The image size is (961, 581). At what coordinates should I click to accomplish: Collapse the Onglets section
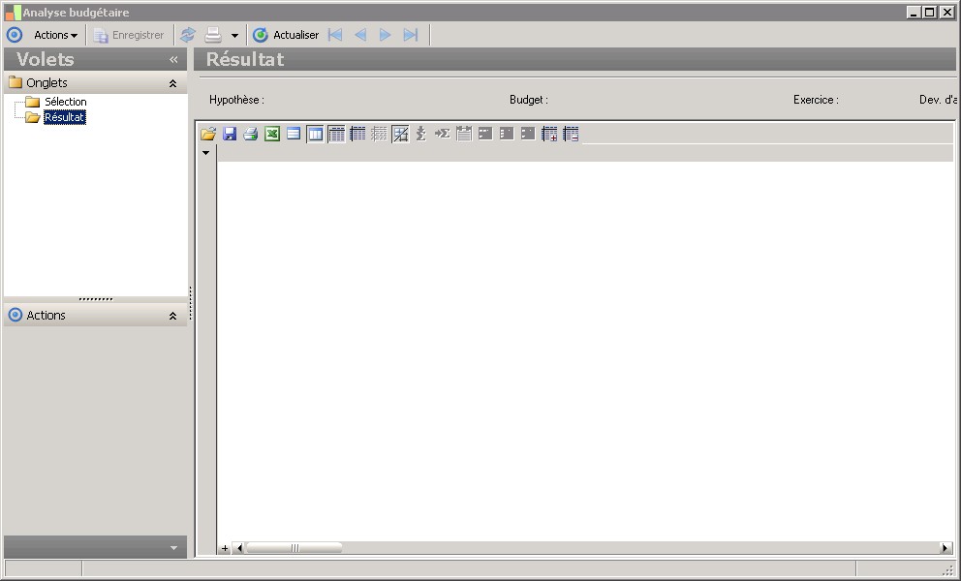pos(172,83)
